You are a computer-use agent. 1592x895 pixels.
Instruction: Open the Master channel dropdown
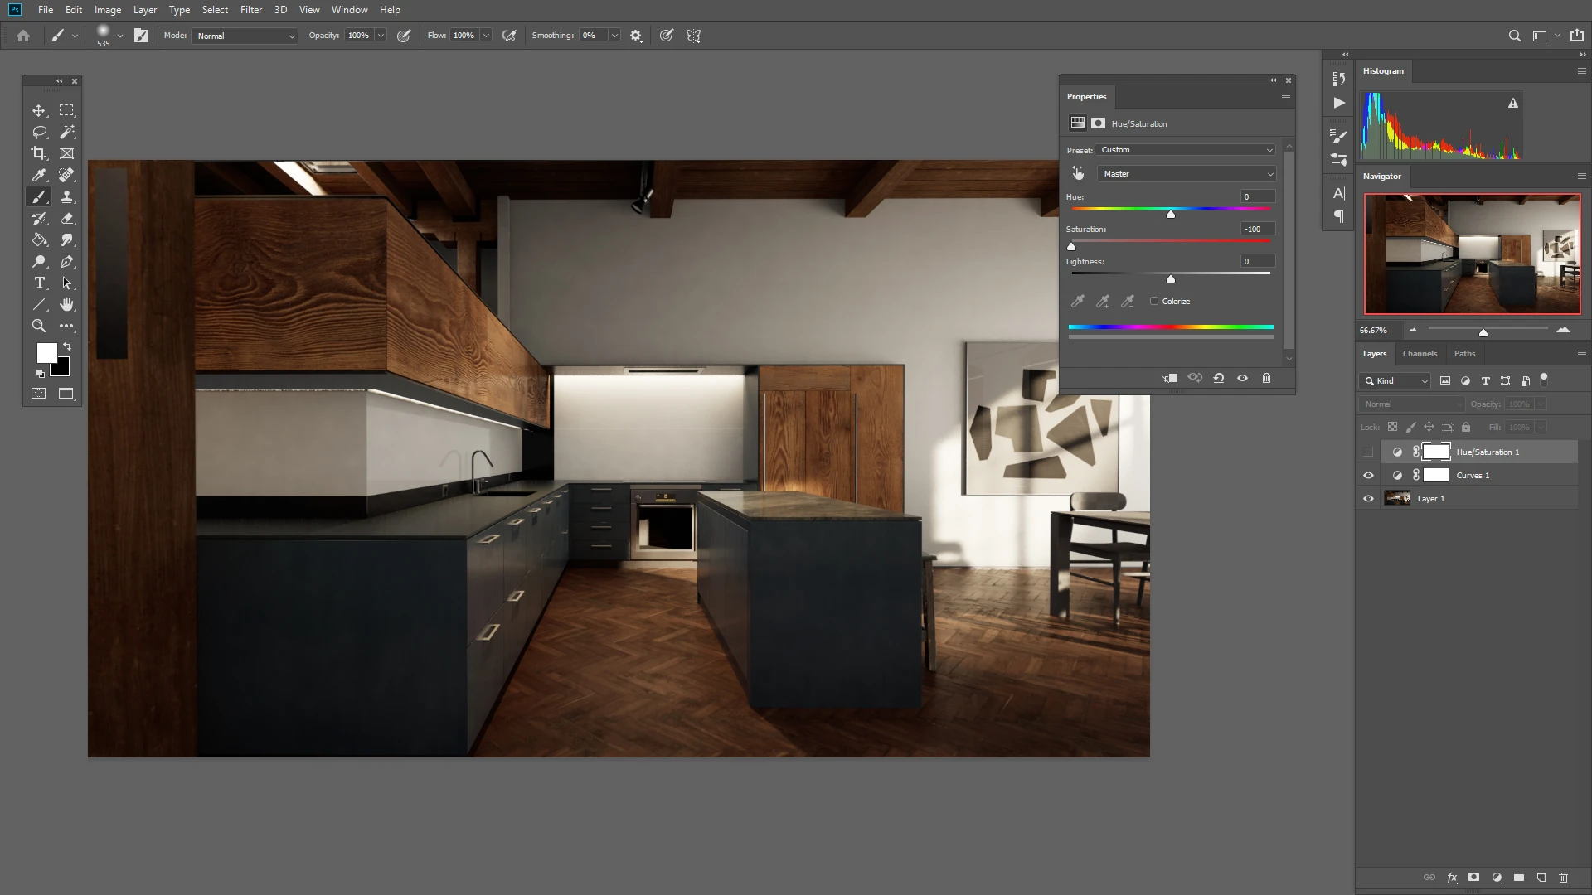[x=1186, y=173]
